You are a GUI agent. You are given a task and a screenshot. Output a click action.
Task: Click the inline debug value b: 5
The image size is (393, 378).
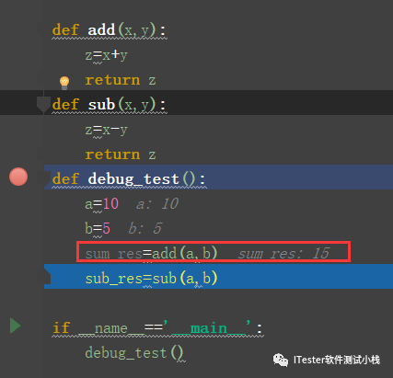click(145, 229)
